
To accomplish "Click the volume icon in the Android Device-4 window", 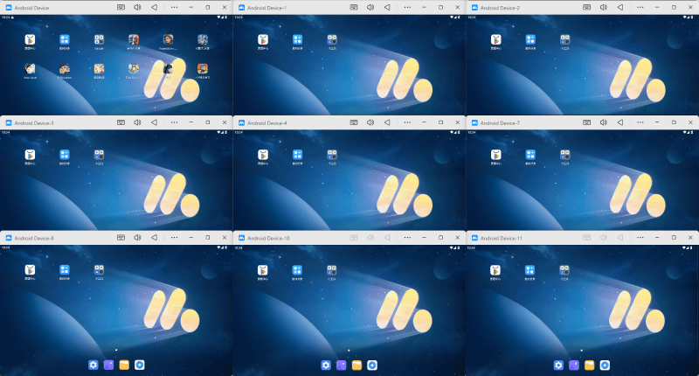I will click(370, 122).
